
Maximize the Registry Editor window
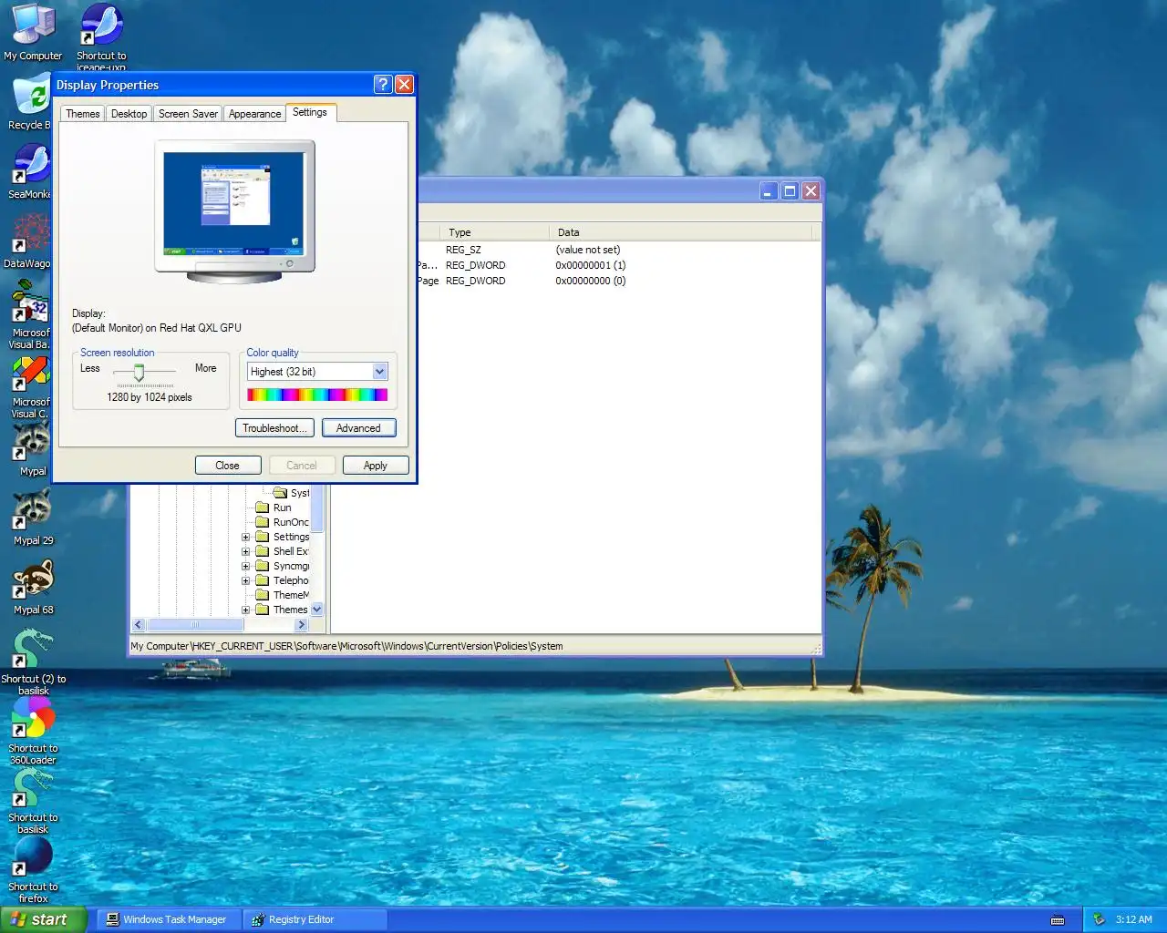790,190
